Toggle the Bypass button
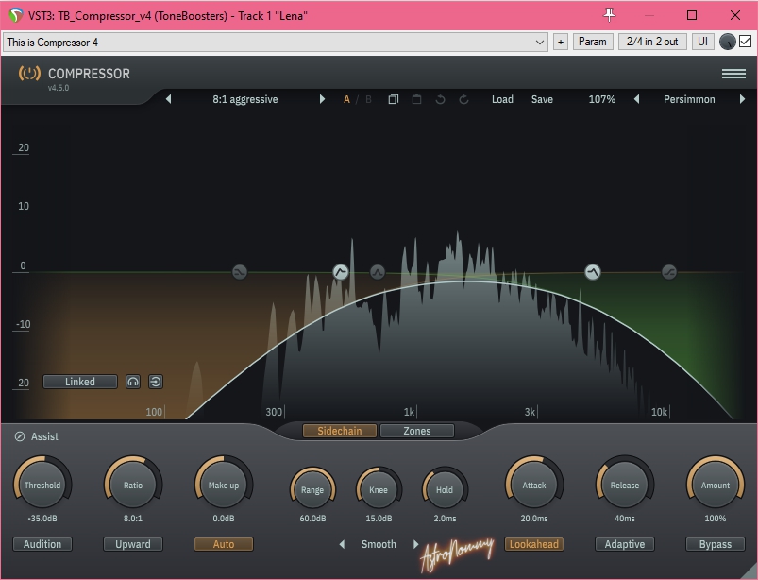 pos(716,544)
